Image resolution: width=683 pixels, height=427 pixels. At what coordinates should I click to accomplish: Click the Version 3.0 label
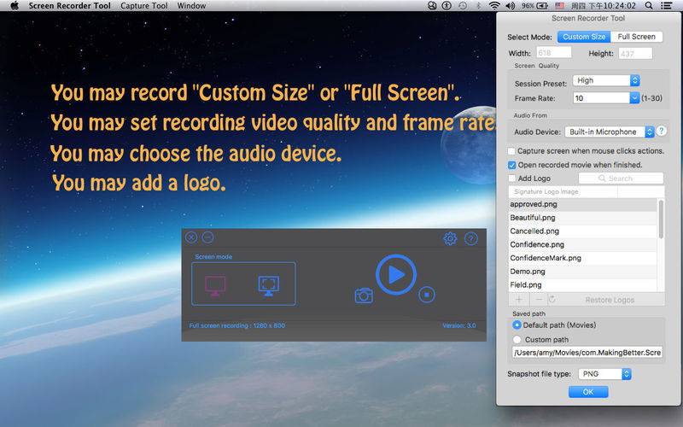[459, 325]
